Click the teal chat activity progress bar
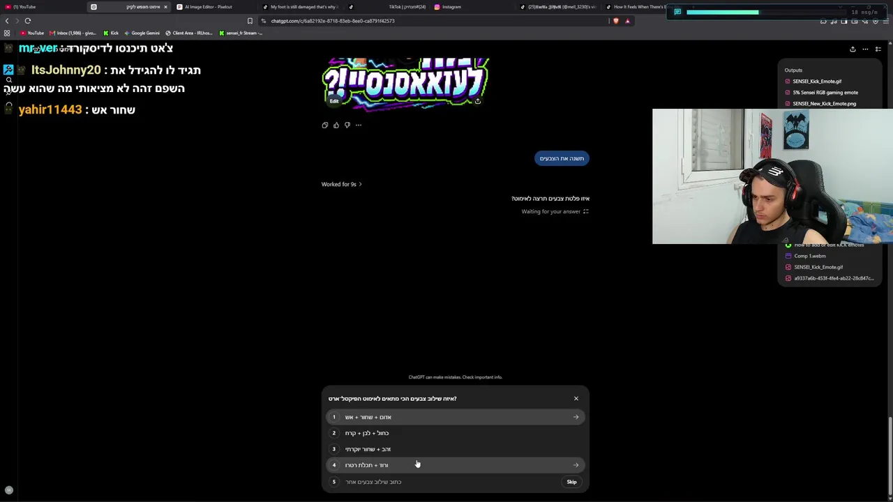 coord(722,12)
